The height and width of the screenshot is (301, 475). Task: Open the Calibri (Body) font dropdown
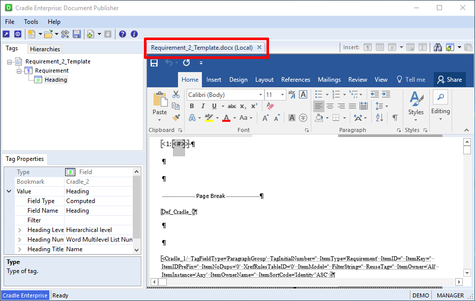(260, 95)
